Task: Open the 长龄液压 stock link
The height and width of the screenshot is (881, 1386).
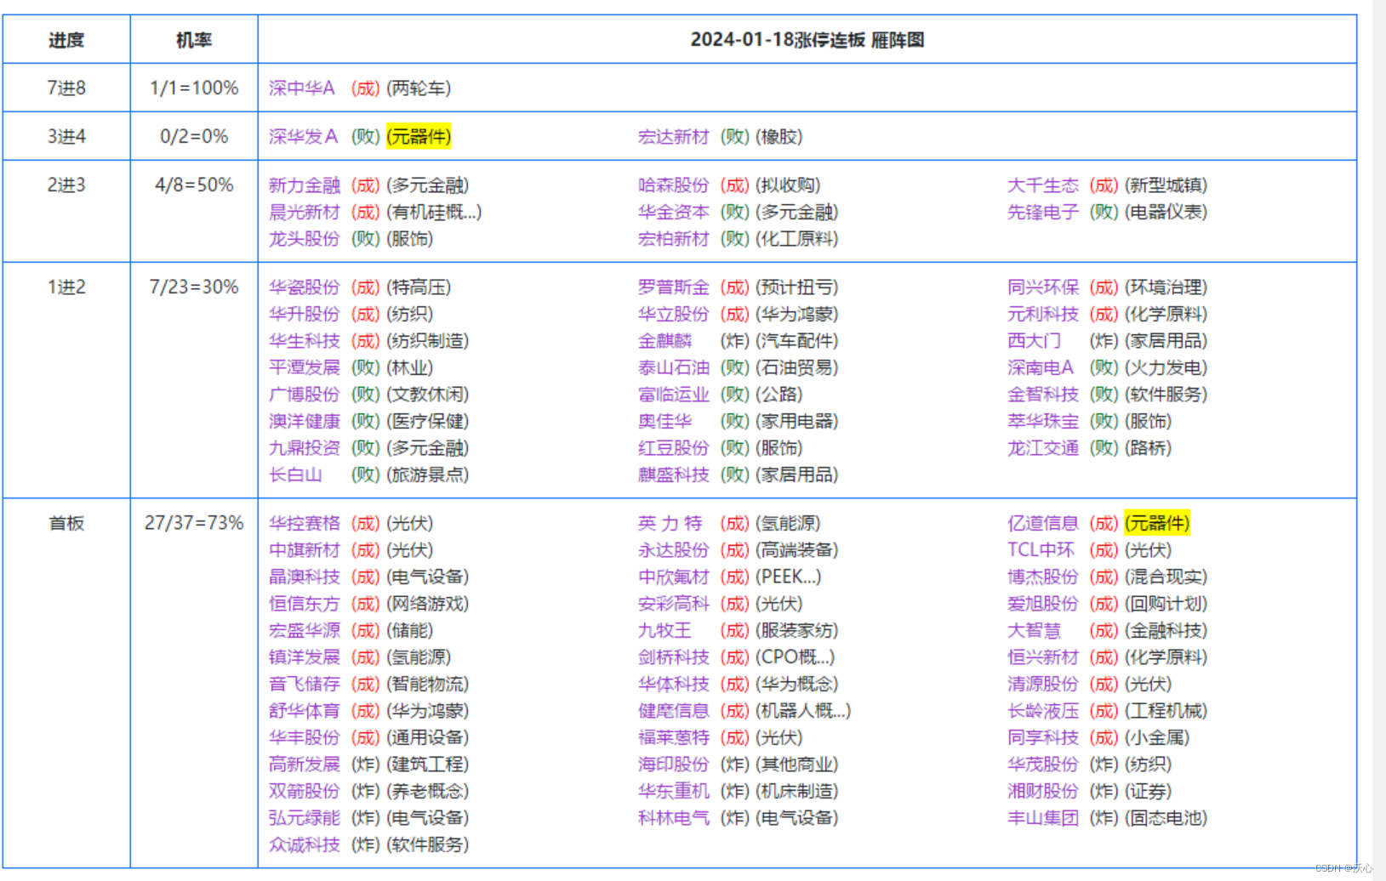Action: coord(1042,711)
